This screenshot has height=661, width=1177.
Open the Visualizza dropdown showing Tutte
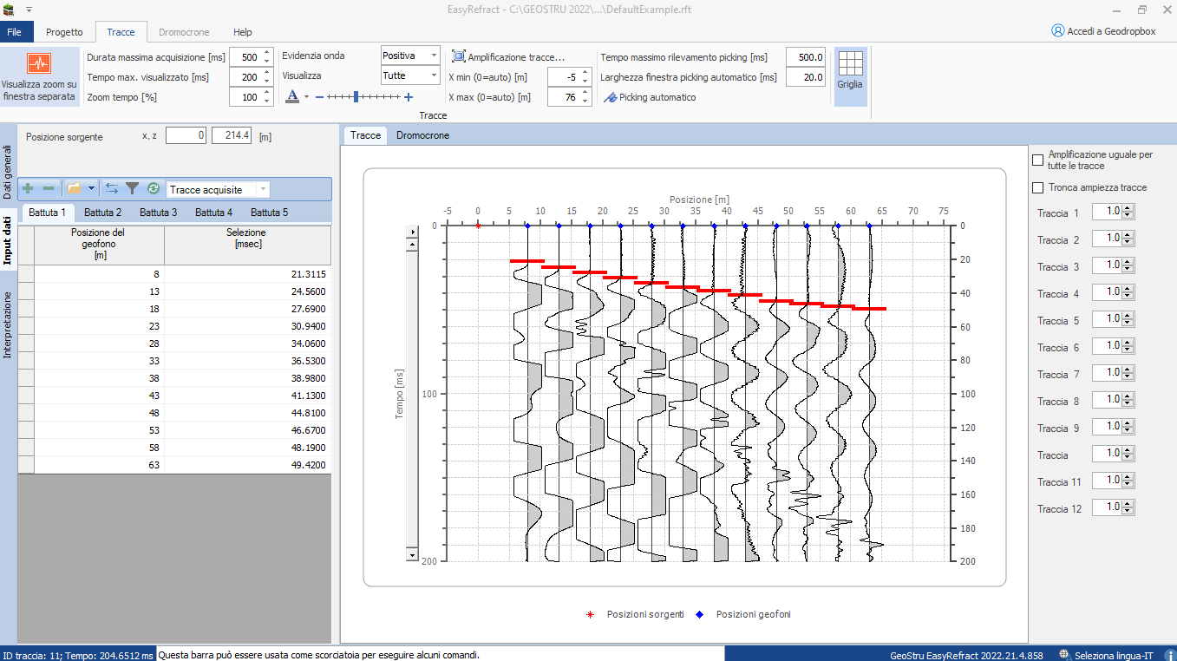tap(410, 75)
